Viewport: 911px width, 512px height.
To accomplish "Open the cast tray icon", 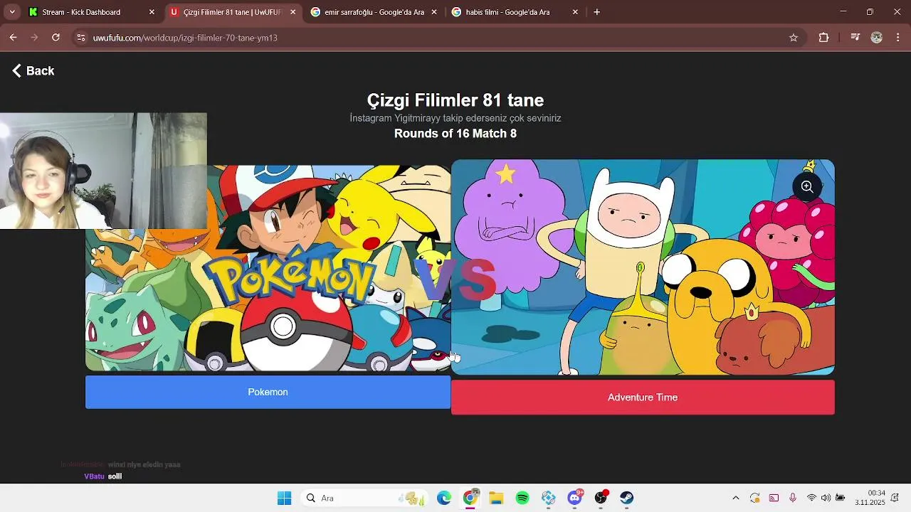I will [774, 498].
